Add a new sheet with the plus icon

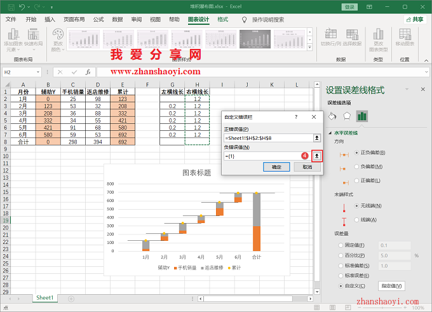(71, 299)
